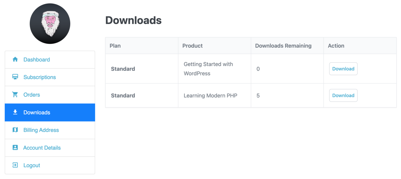Go to the Subscriptions page
This screenshot has width=401, height=179.
tap(50, 77)
